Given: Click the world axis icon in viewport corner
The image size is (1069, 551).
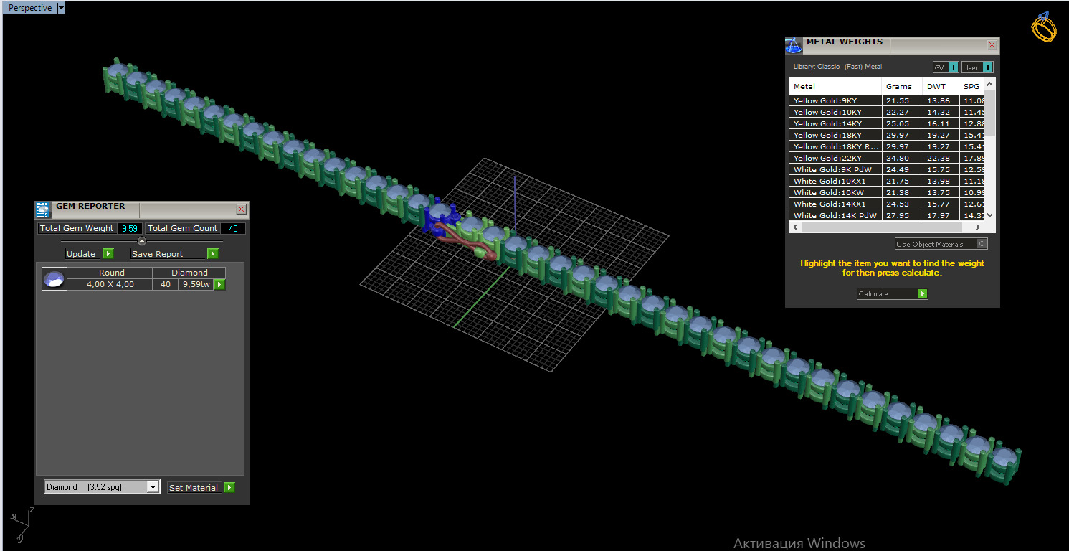Looking at the screenshot, I should tap(22, 525).
